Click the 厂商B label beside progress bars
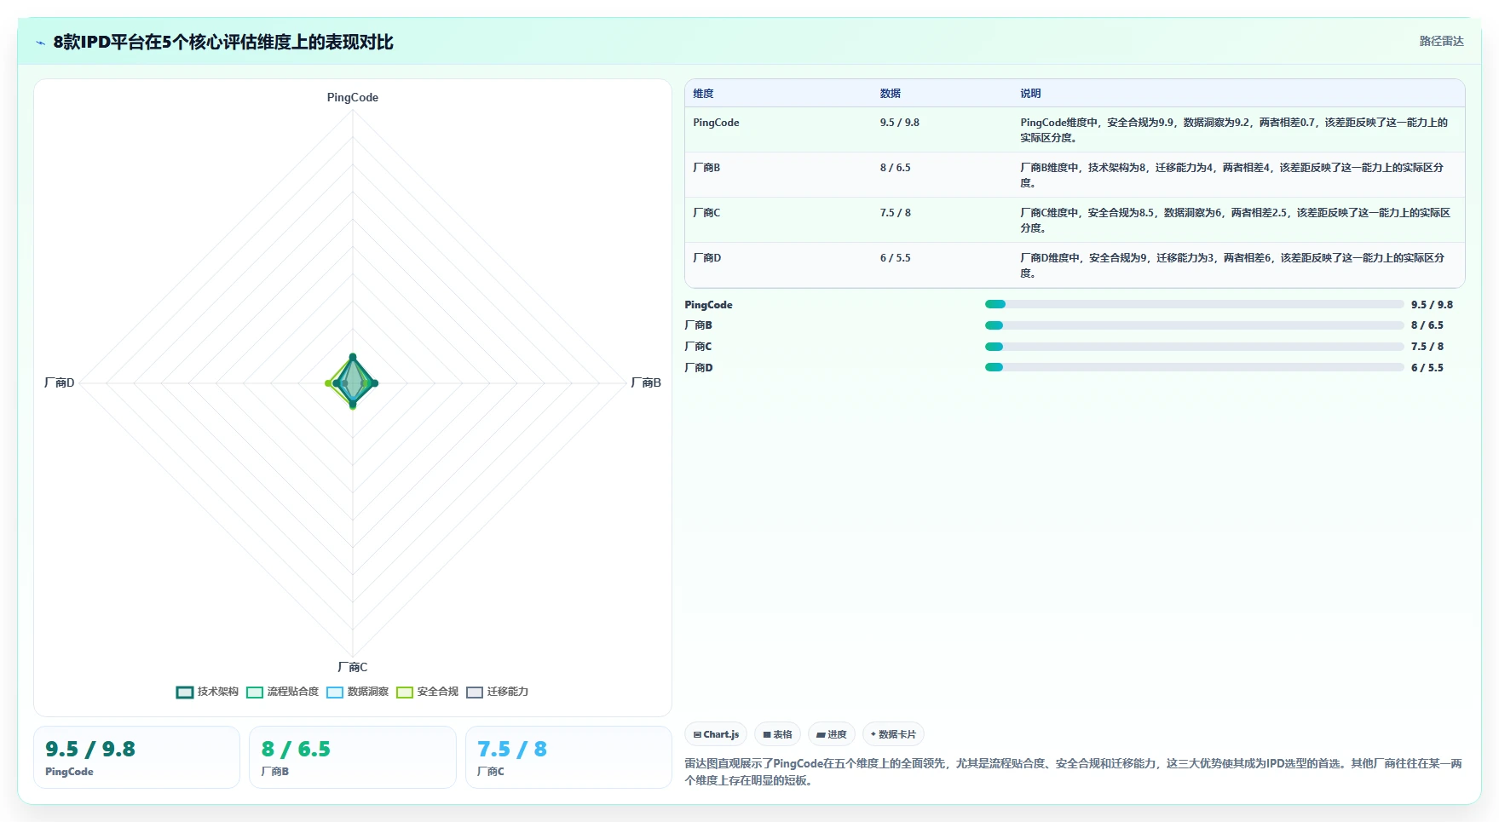The height and width of the screenshot is (822, 1499). 698,325
